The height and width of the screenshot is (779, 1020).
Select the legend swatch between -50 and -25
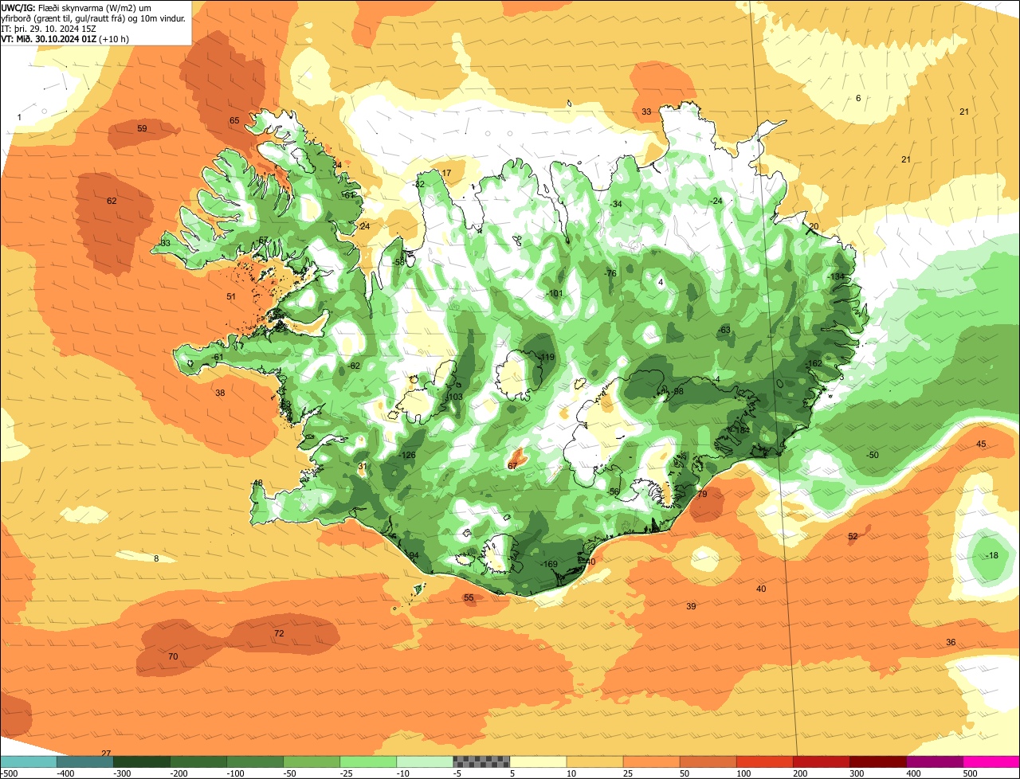312,761
